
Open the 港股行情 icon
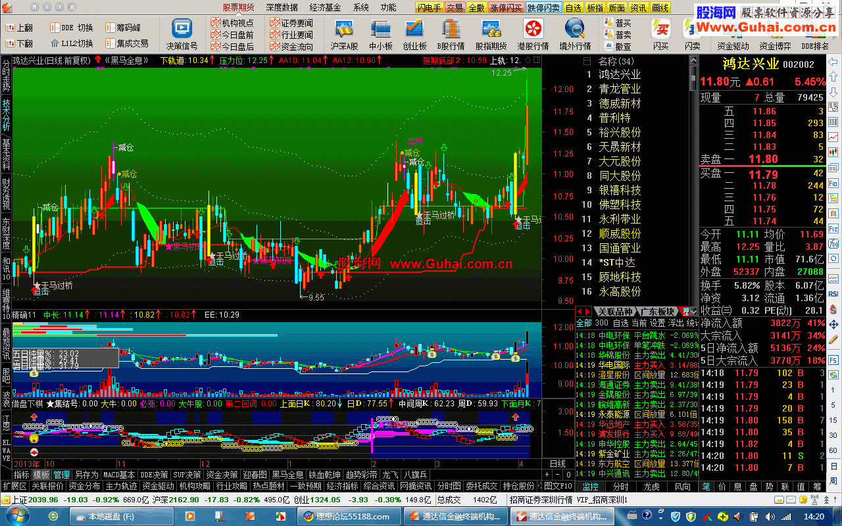(x=533, y=34)
